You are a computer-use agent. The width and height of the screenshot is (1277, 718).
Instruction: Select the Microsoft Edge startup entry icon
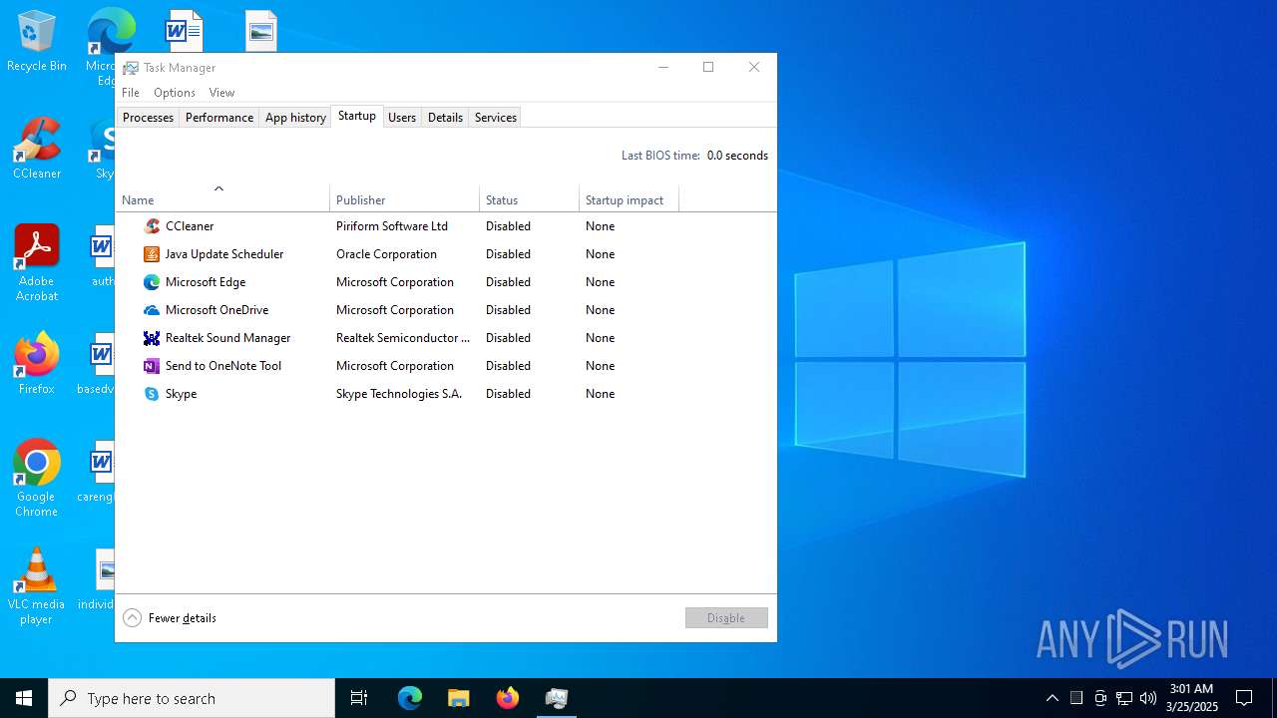[152, 282]
